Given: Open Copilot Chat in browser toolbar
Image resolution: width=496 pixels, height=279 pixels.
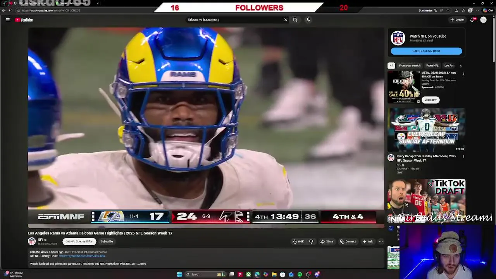Looking at the screenshot, I should [487, 10].
